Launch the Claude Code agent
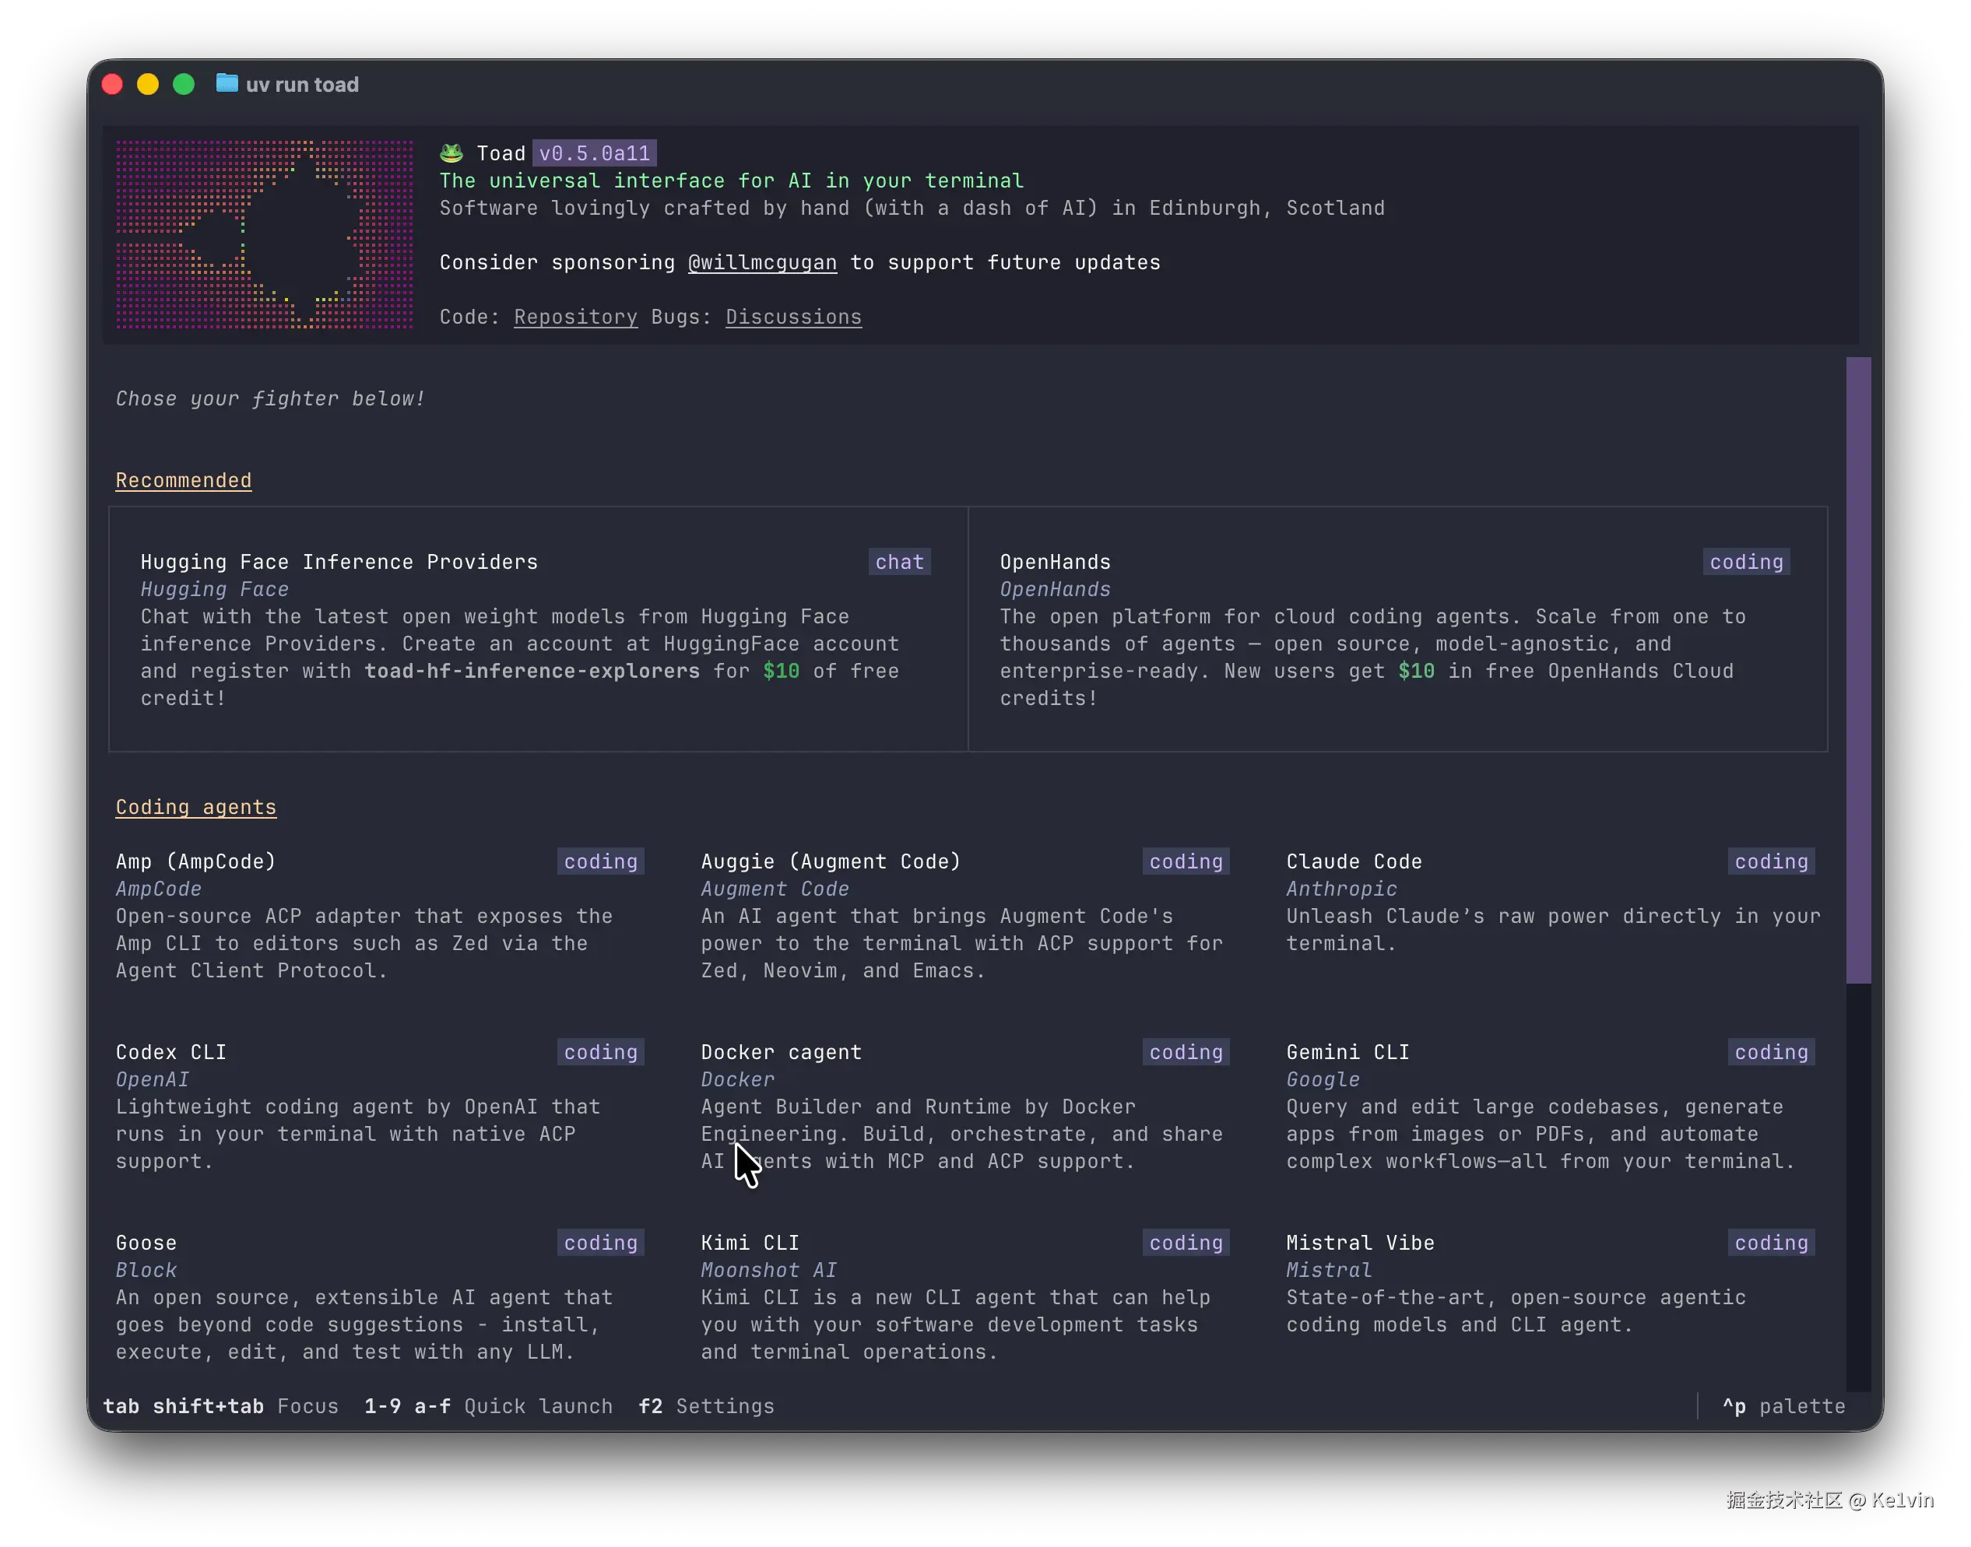The image size is (1971, 1547). [x=1353, y=861]
